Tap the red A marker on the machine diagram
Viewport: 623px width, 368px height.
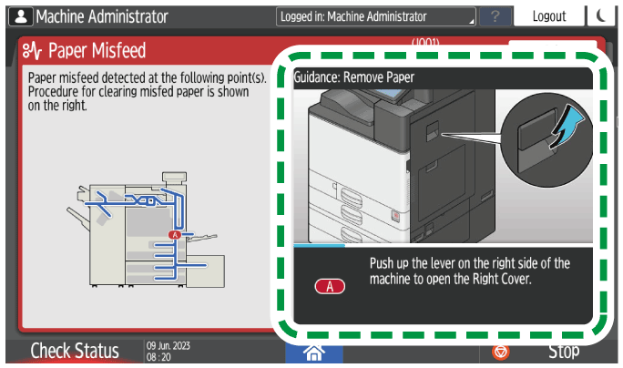tap(175, 235)
